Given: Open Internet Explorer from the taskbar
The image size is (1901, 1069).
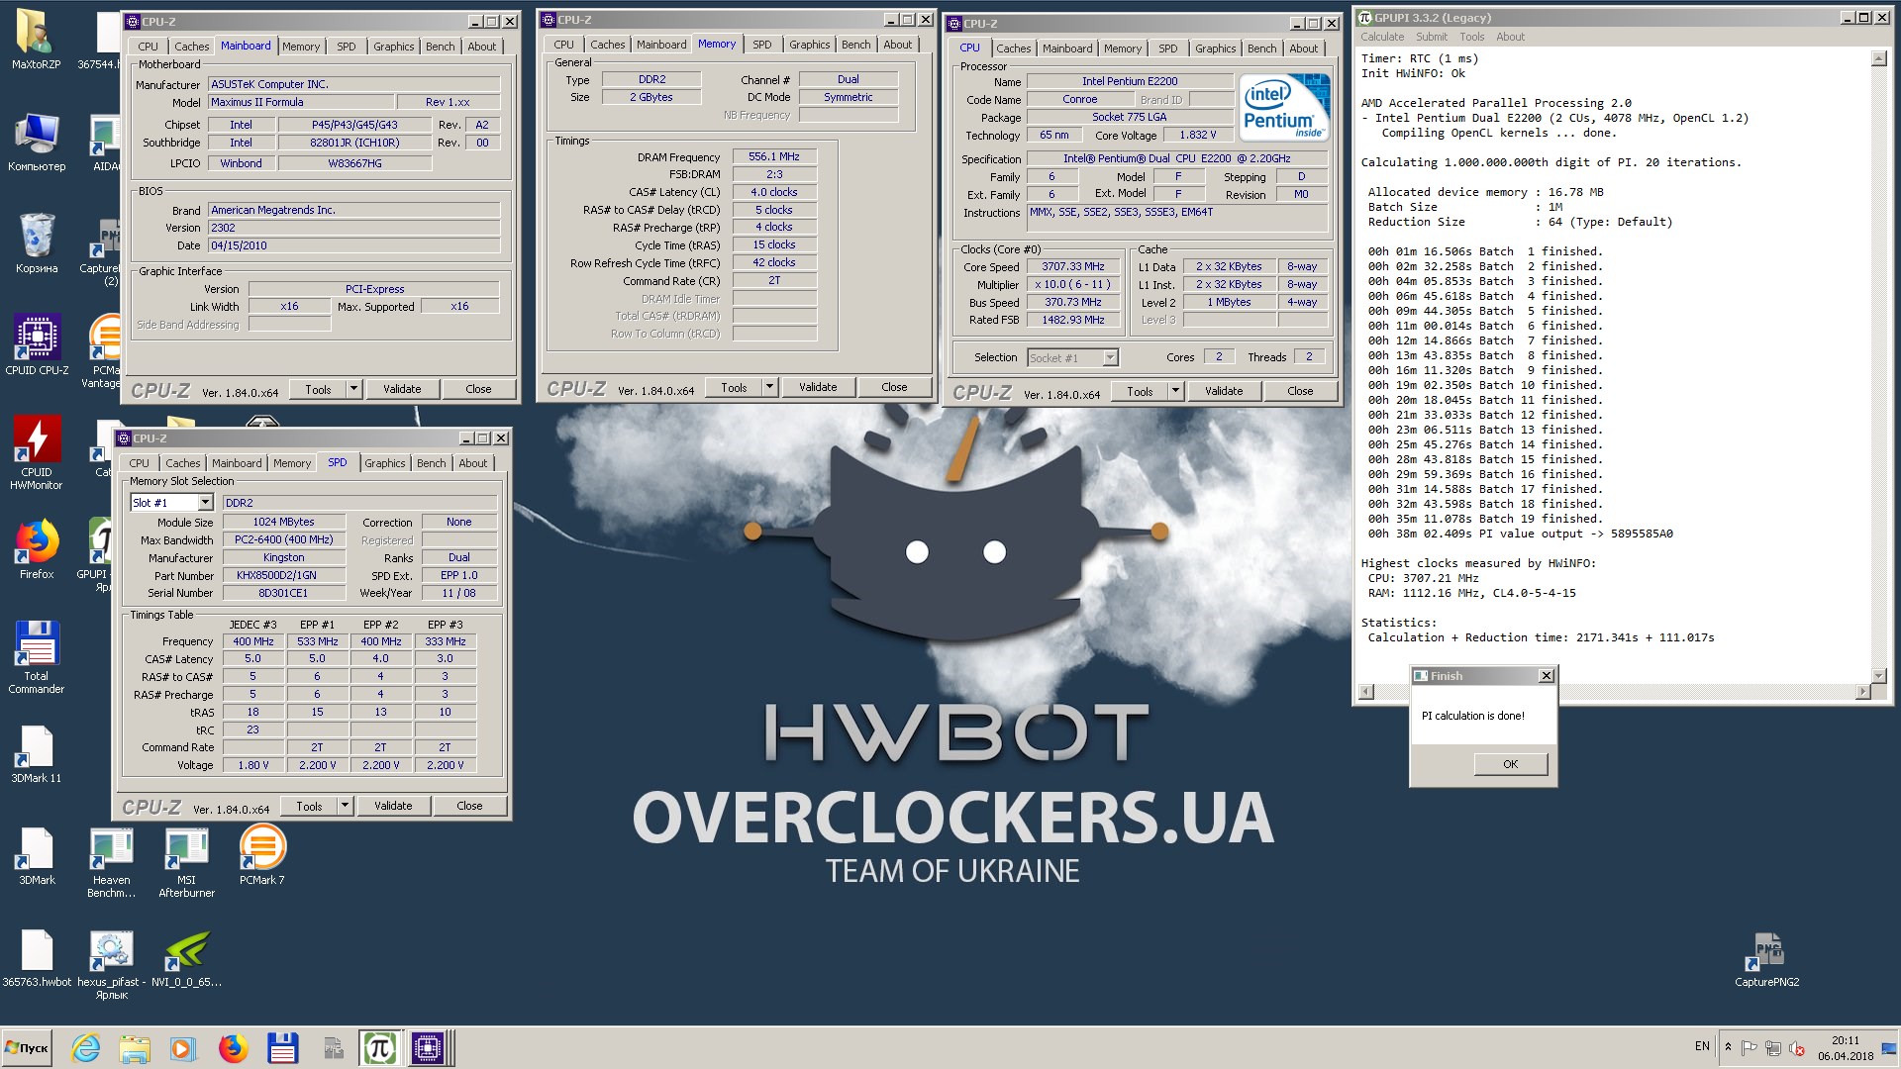Looking at the screenshot, I should point(86,1047).
